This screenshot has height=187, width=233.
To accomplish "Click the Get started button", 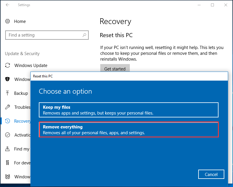I will pyautogui.click(x=115, y=68).
